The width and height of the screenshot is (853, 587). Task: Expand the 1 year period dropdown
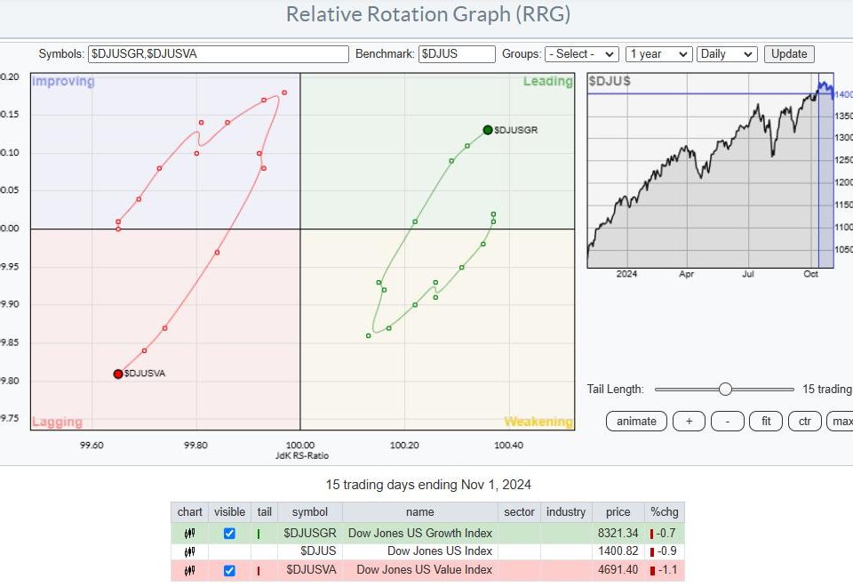tap(658, 54)
